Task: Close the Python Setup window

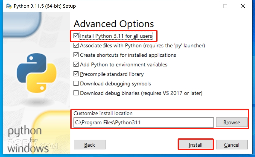Action: (243, 6)
